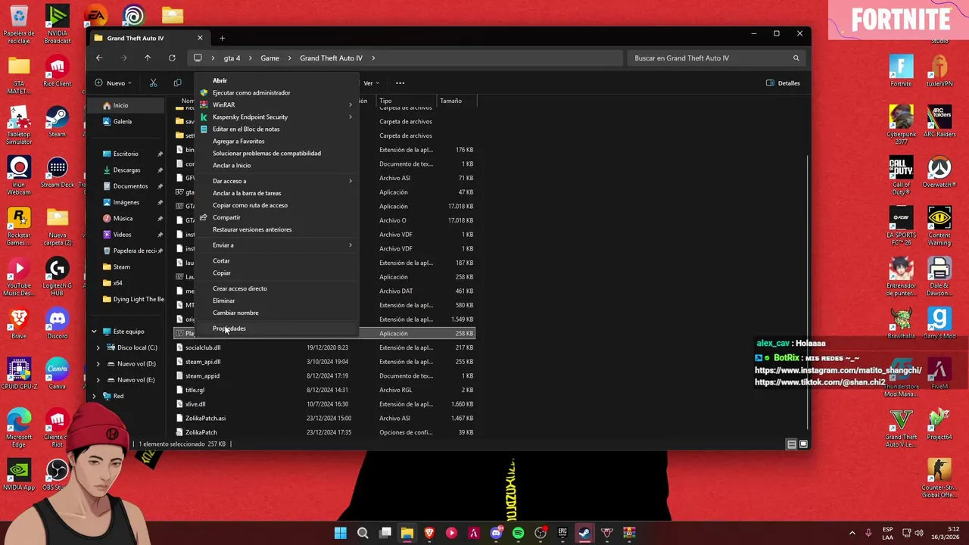Switch to details list view icon

(x=791, y=444)
